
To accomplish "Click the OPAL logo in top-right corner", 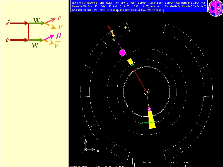I will 215,6.
